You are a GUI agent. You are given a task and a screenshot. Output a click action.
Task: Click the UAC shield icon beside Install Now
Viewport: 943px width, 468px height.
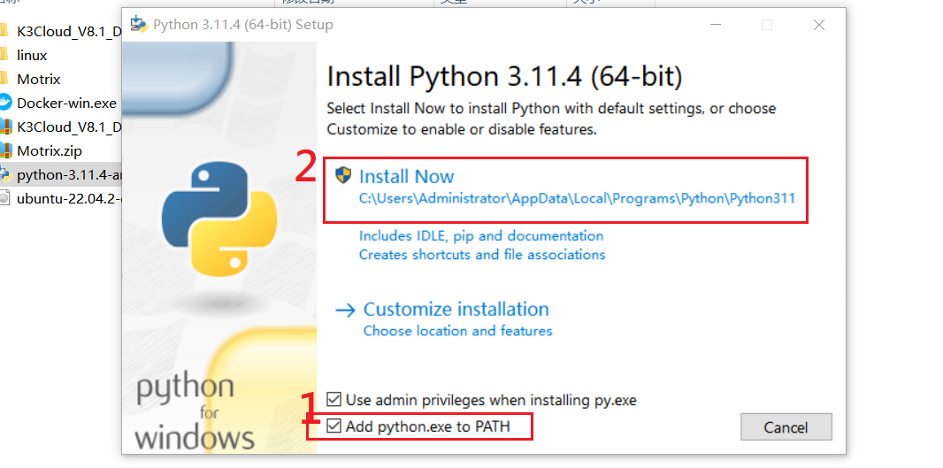click(x=343, y=175)
